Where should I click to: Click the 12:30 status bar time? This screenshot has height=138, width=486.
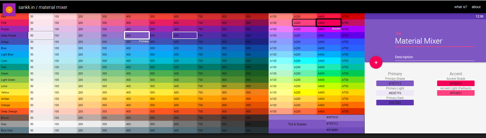[479, 16]
